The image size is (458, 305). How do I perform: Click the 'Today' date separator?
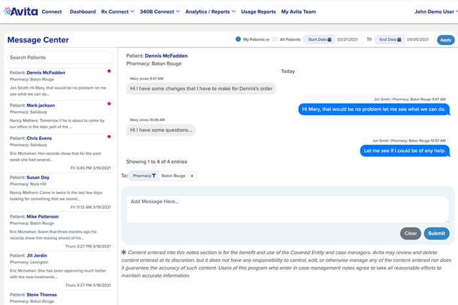point(288,71)
